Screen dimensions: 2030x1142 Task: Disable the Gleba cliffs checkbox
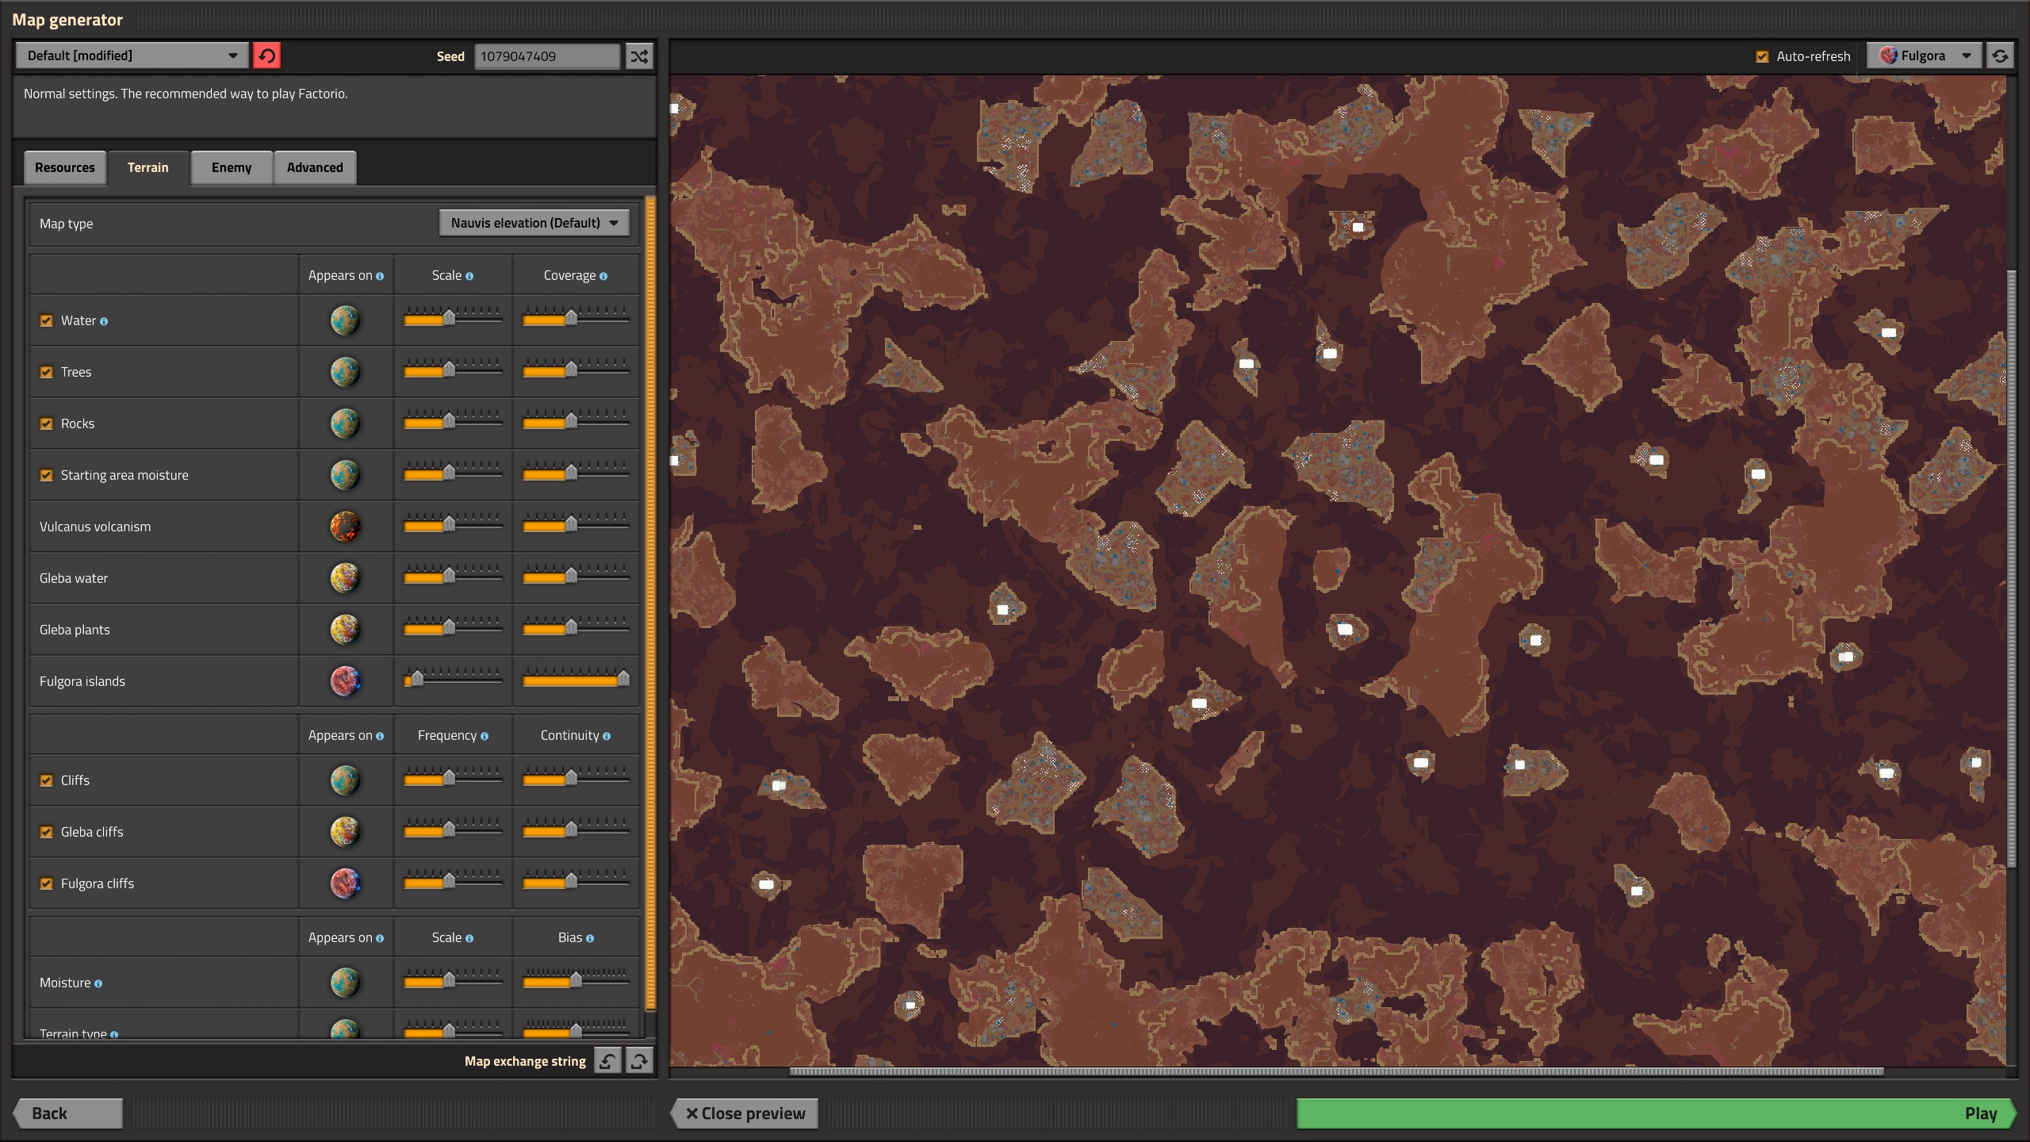click(x=47, y=832)
